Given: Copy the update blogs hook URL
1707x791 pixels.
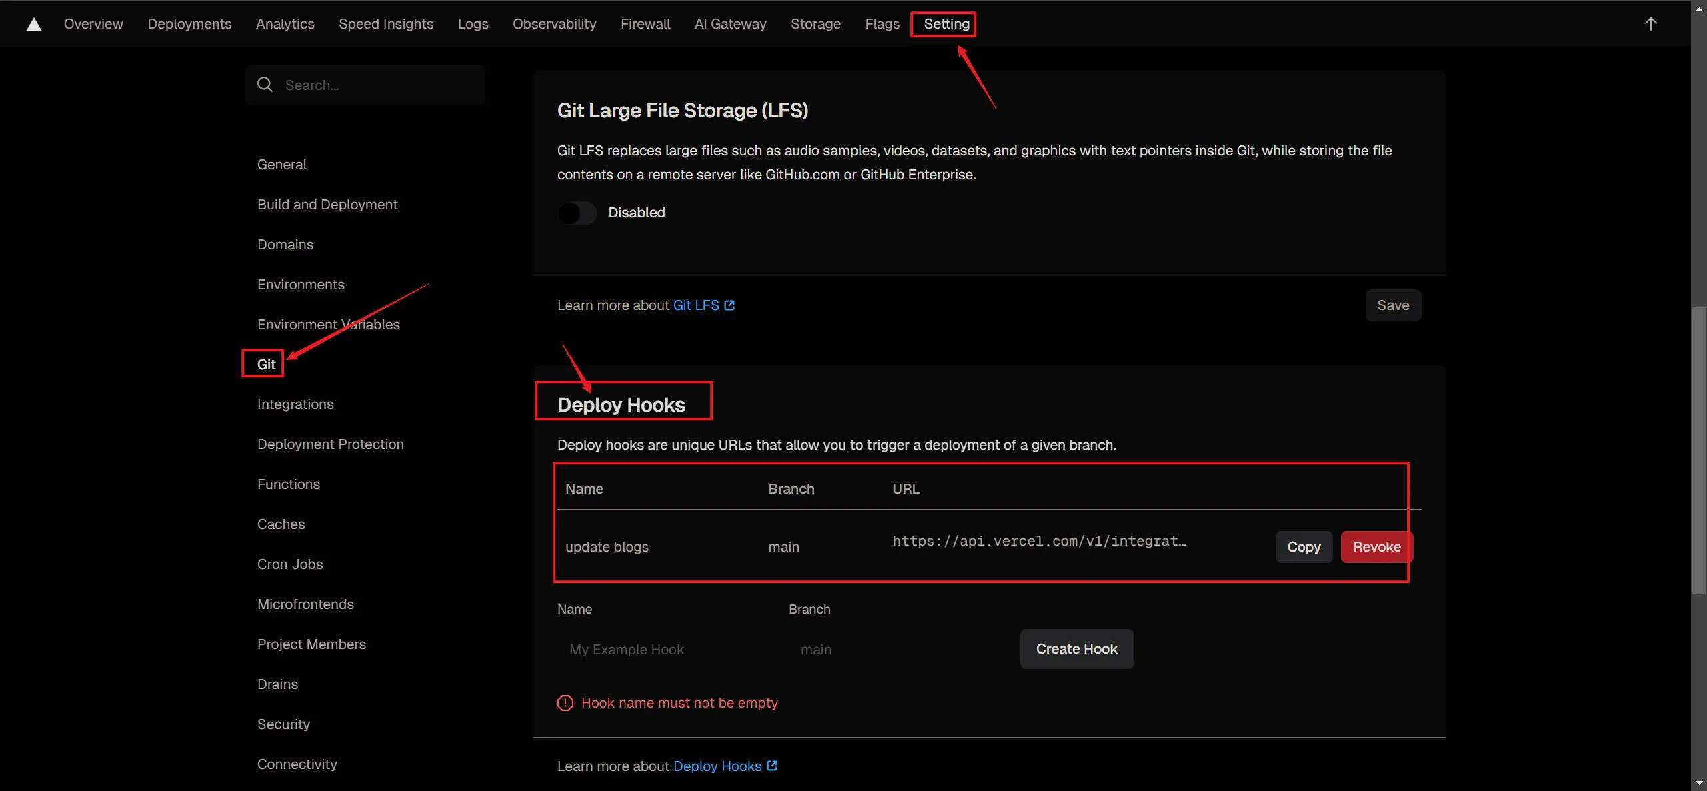Looking at the screenshot, I should coord(1303,547).
